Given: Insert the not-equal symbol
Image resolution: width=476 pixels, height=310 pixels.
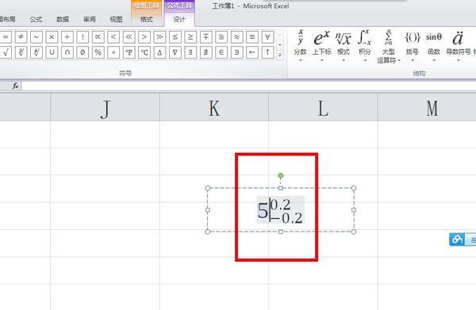Looking at the screenshot, I should [x=21, y=37].
